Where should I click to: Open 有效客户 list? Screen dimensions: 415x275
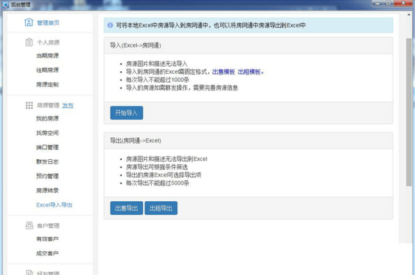tap(47, 239)
